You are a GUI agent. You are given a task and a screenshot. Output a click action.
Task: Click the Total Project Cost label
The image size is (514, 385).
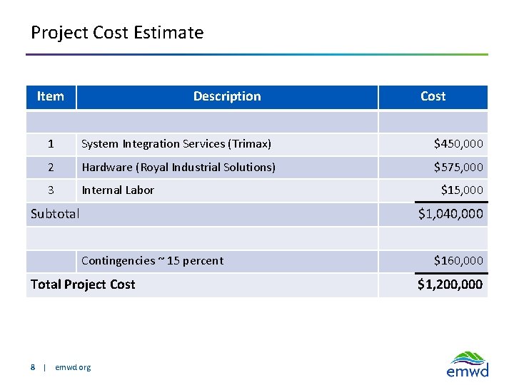coord(83,284)
